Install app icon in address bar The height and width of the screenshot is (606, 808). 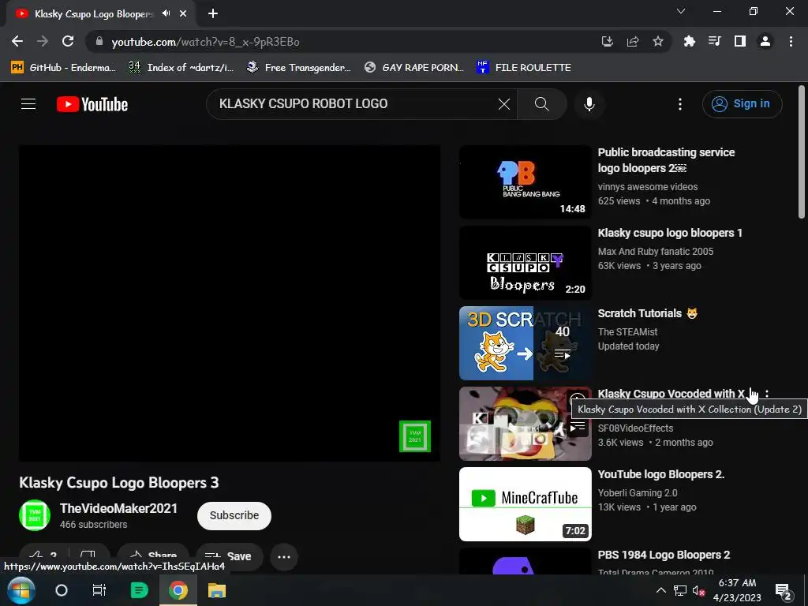[607, 41]
